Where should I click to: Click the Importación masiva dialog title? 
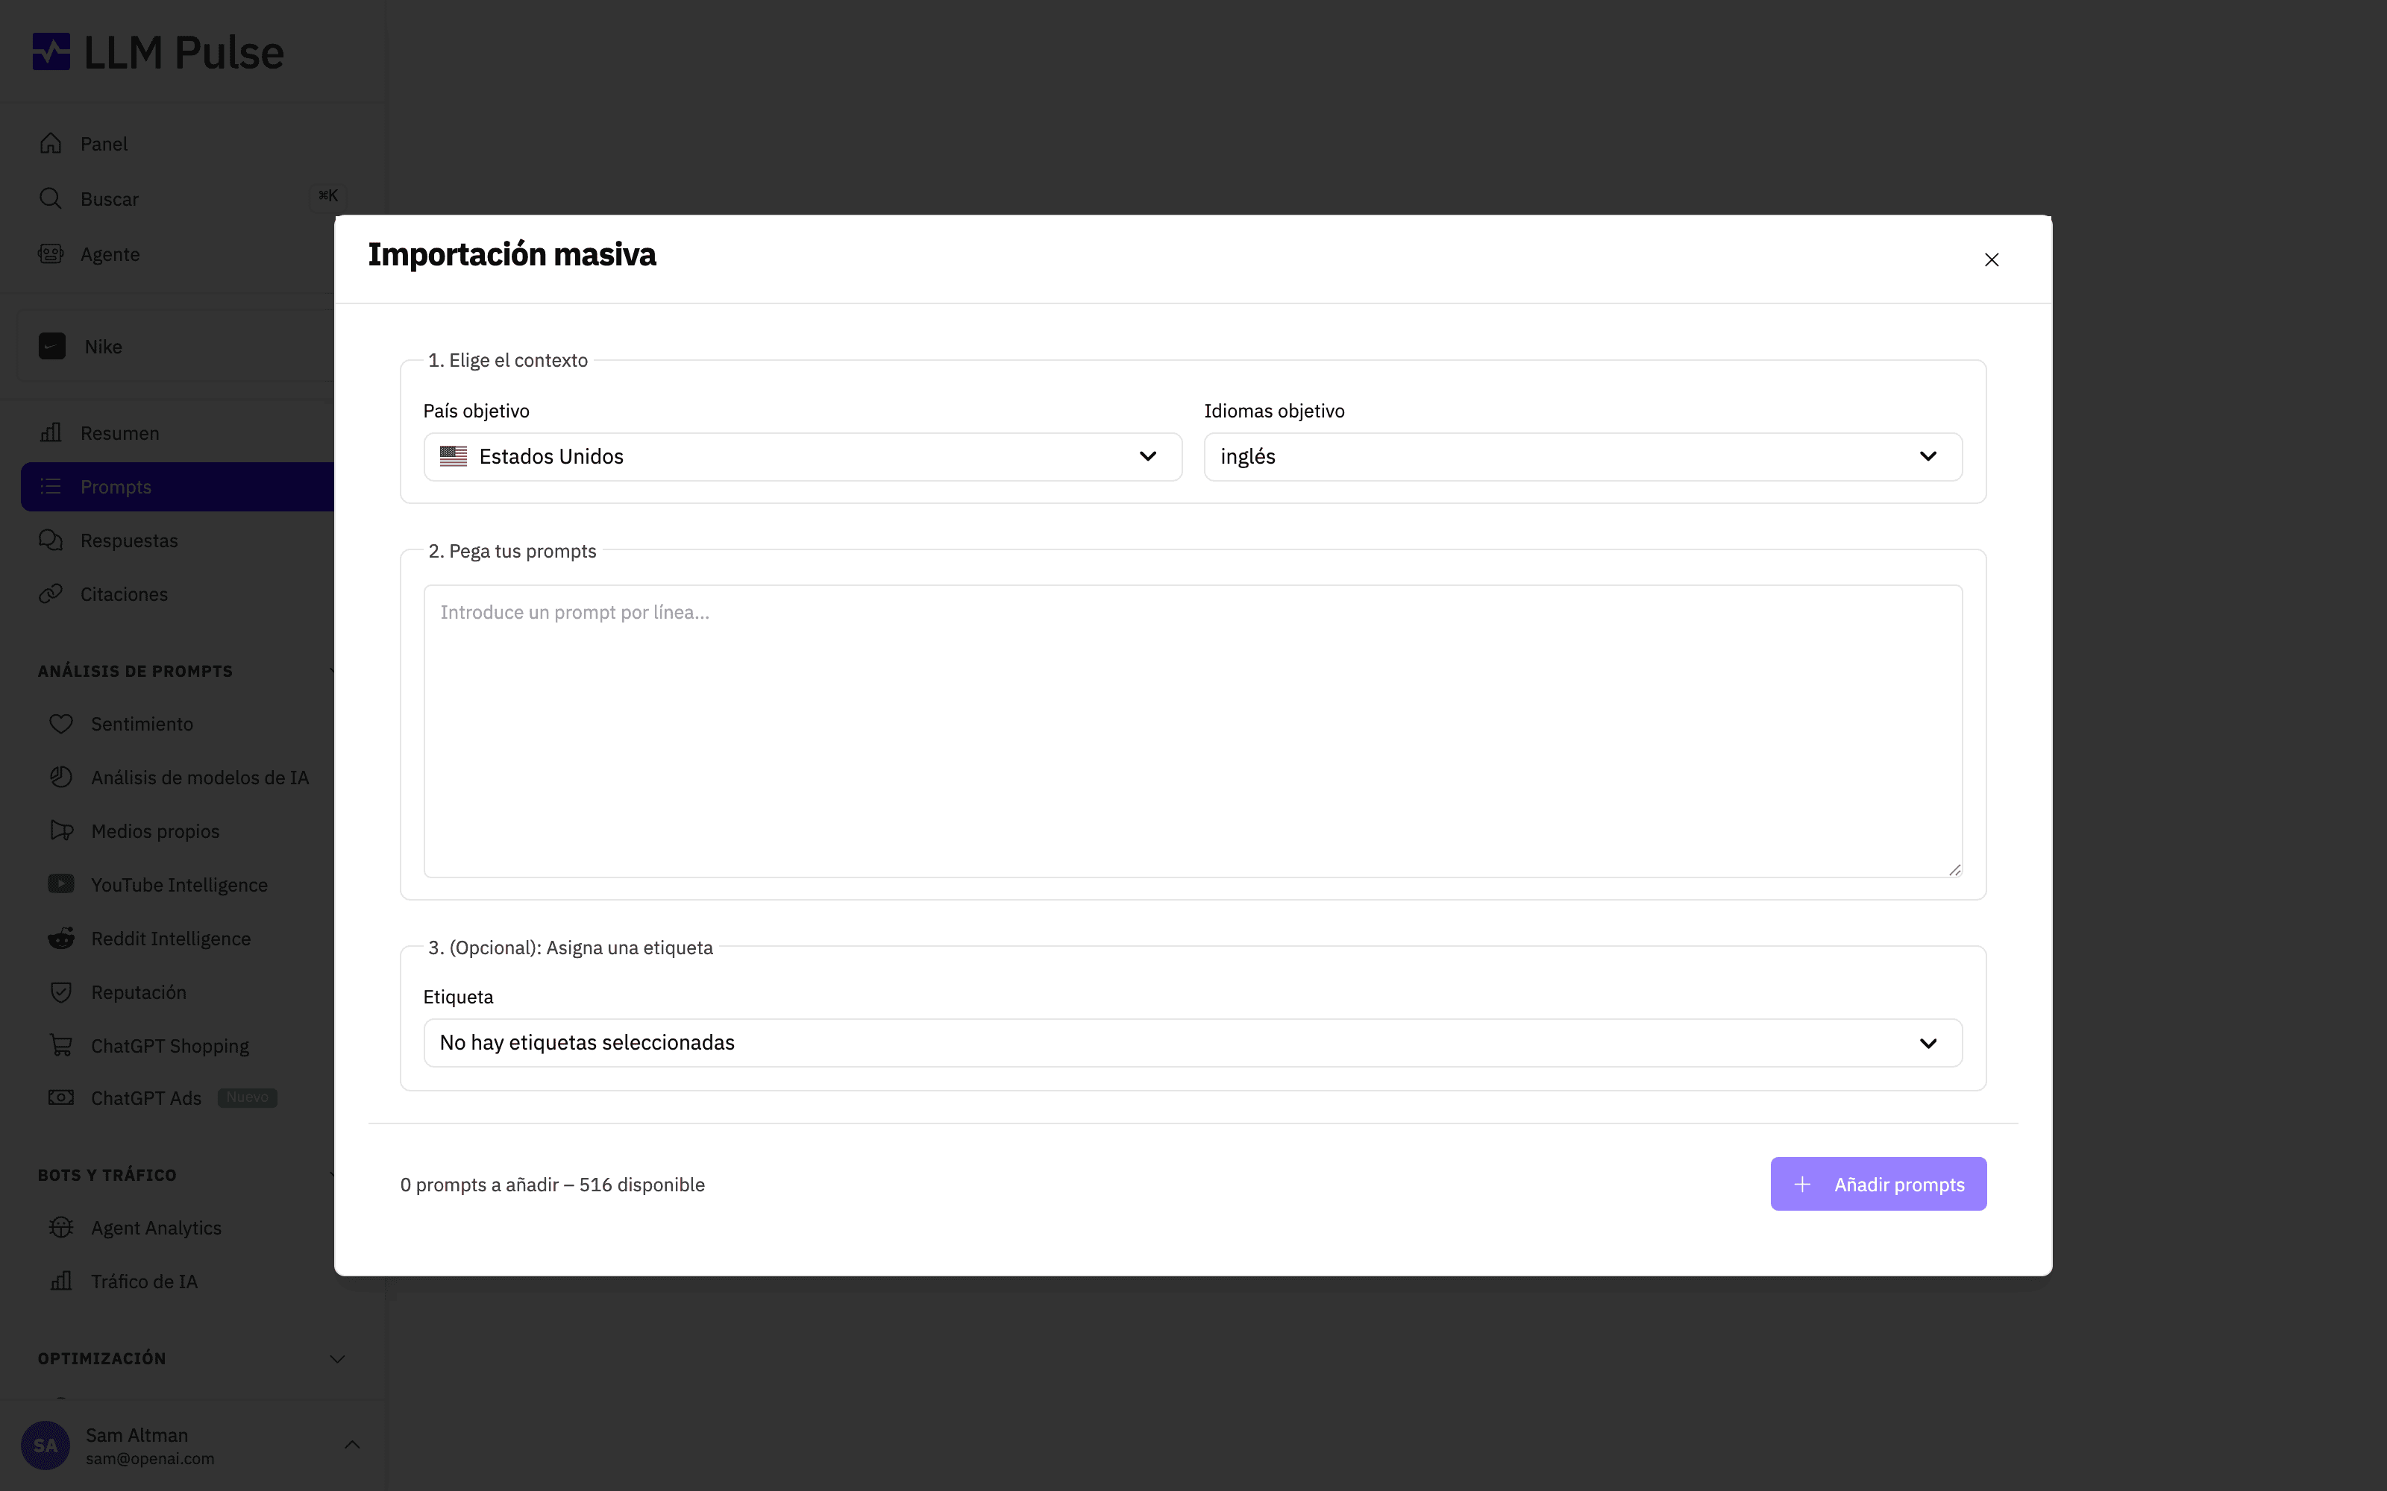(512, 254)
